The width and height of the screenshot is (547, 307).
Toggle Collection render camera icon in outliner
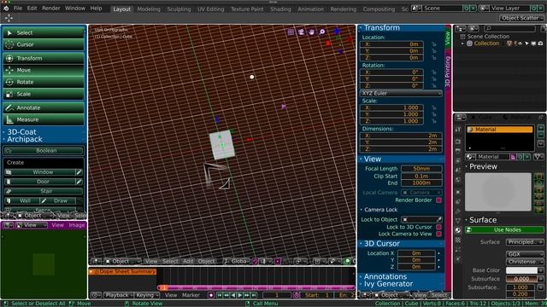click(x=540, y=43)
